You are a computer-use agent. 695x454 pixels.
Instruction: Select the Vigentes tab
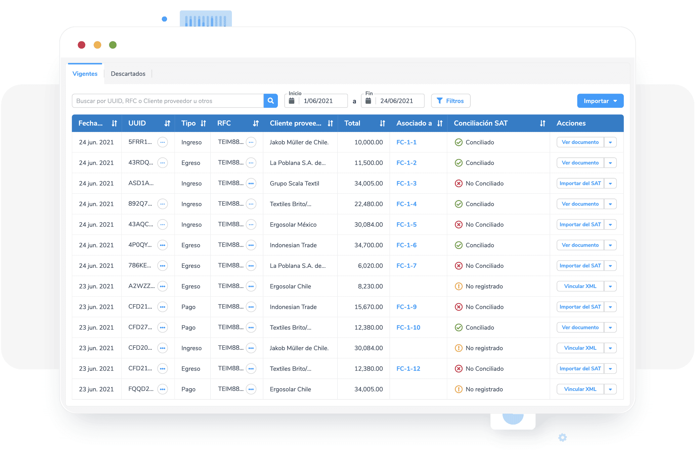tap(85, 74)
